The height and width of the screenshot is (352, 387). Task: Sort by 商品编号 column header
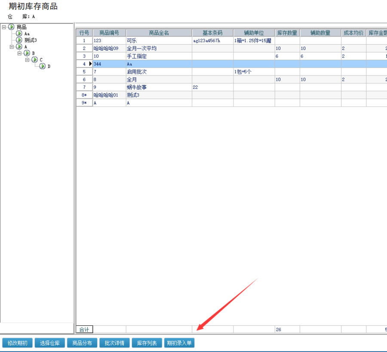[x=109, y=33]
